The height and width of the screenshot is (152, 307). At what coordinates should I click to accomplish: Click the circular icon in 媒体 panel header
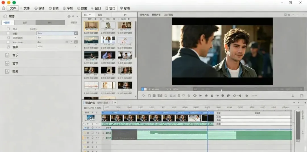tap(69, 16)
